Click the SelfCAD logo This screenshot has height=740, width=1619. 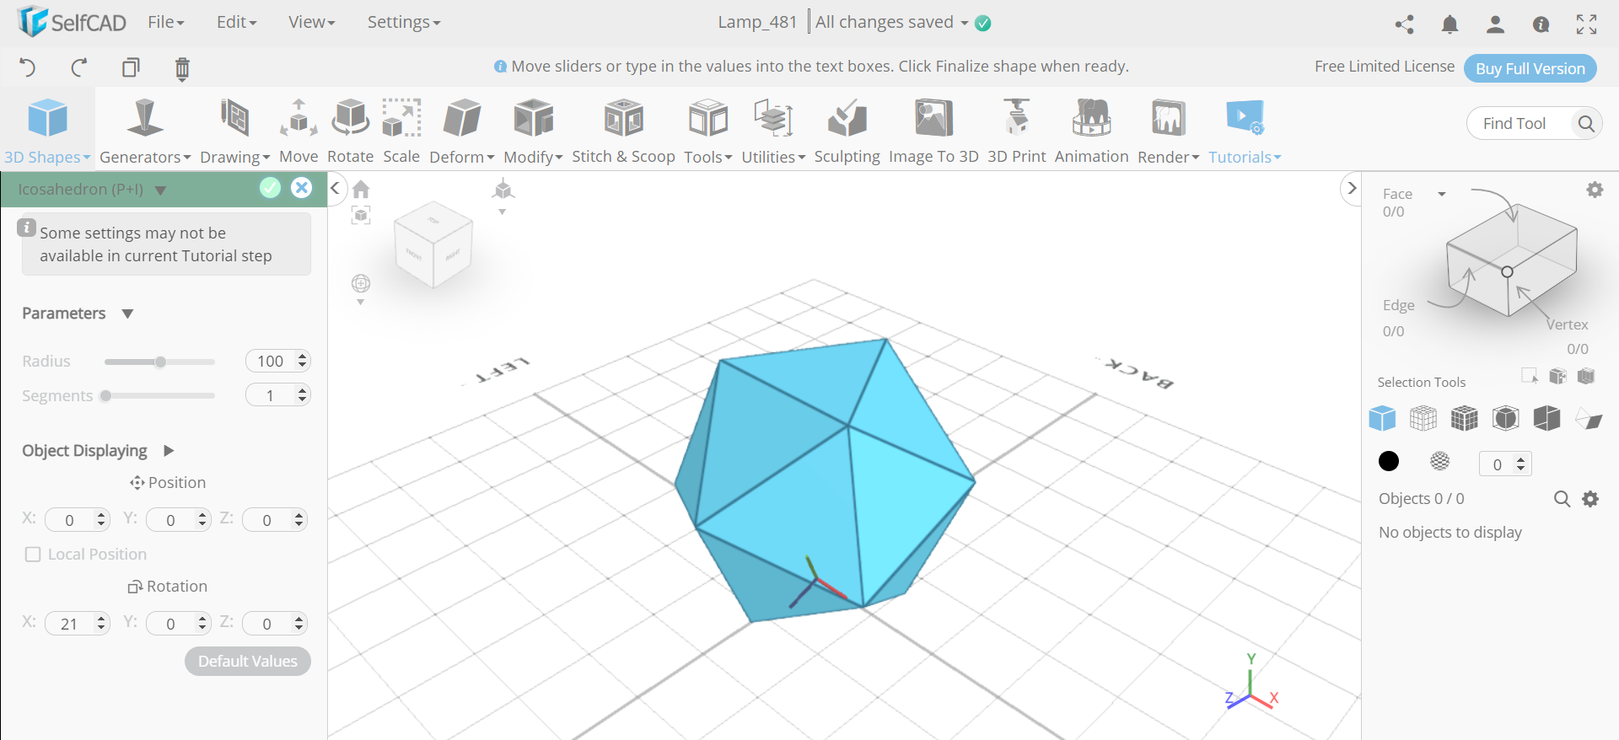pyautogui.click(x=72, y=22)
